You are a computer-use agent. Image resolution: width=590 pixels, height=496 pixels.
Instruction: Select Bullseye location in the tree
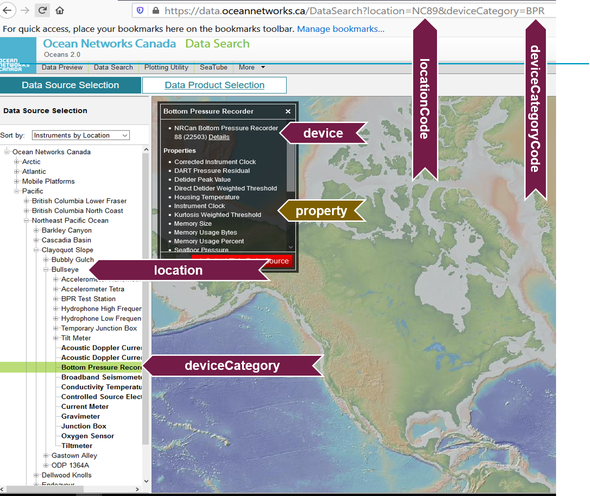65,269
